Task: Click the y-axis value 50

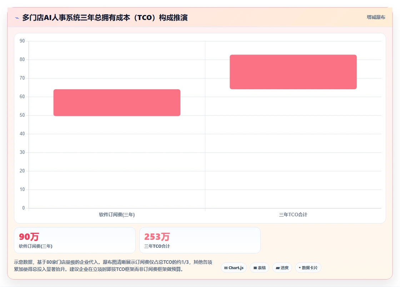Action: click(22, 115)
